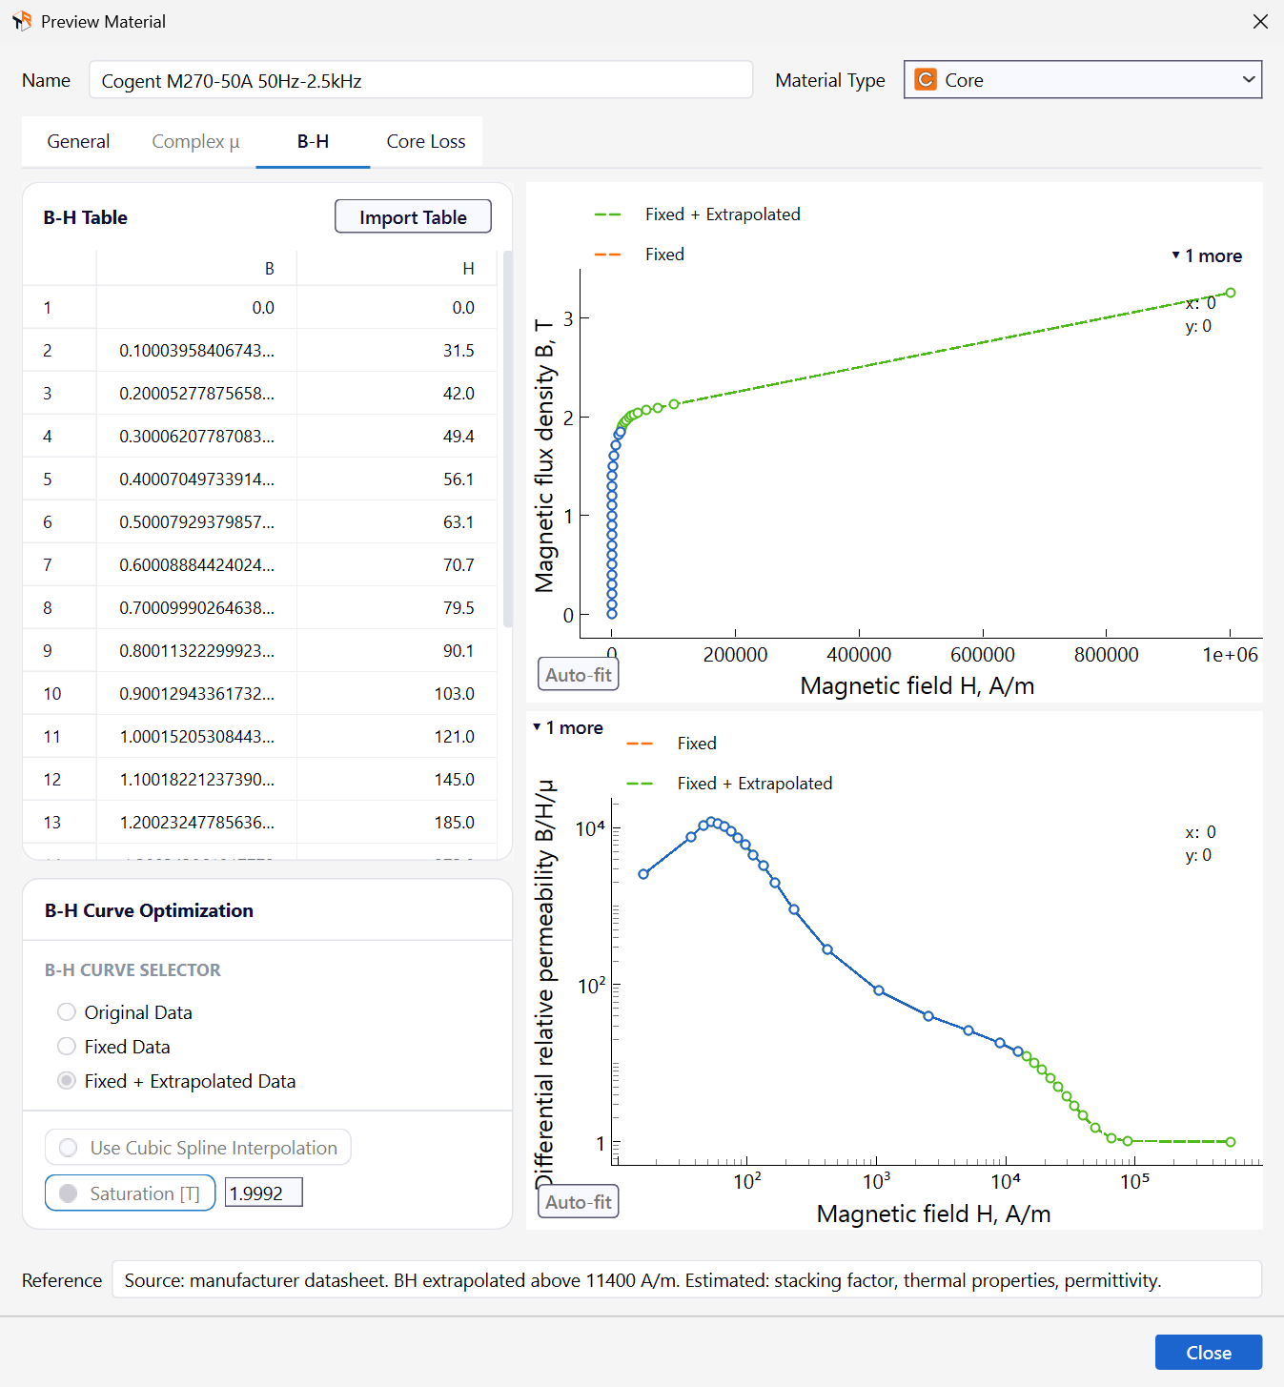Toggle 'Fixed' legend entry in bottom chart
The image size is (1284, 1387).
point(697,744)
